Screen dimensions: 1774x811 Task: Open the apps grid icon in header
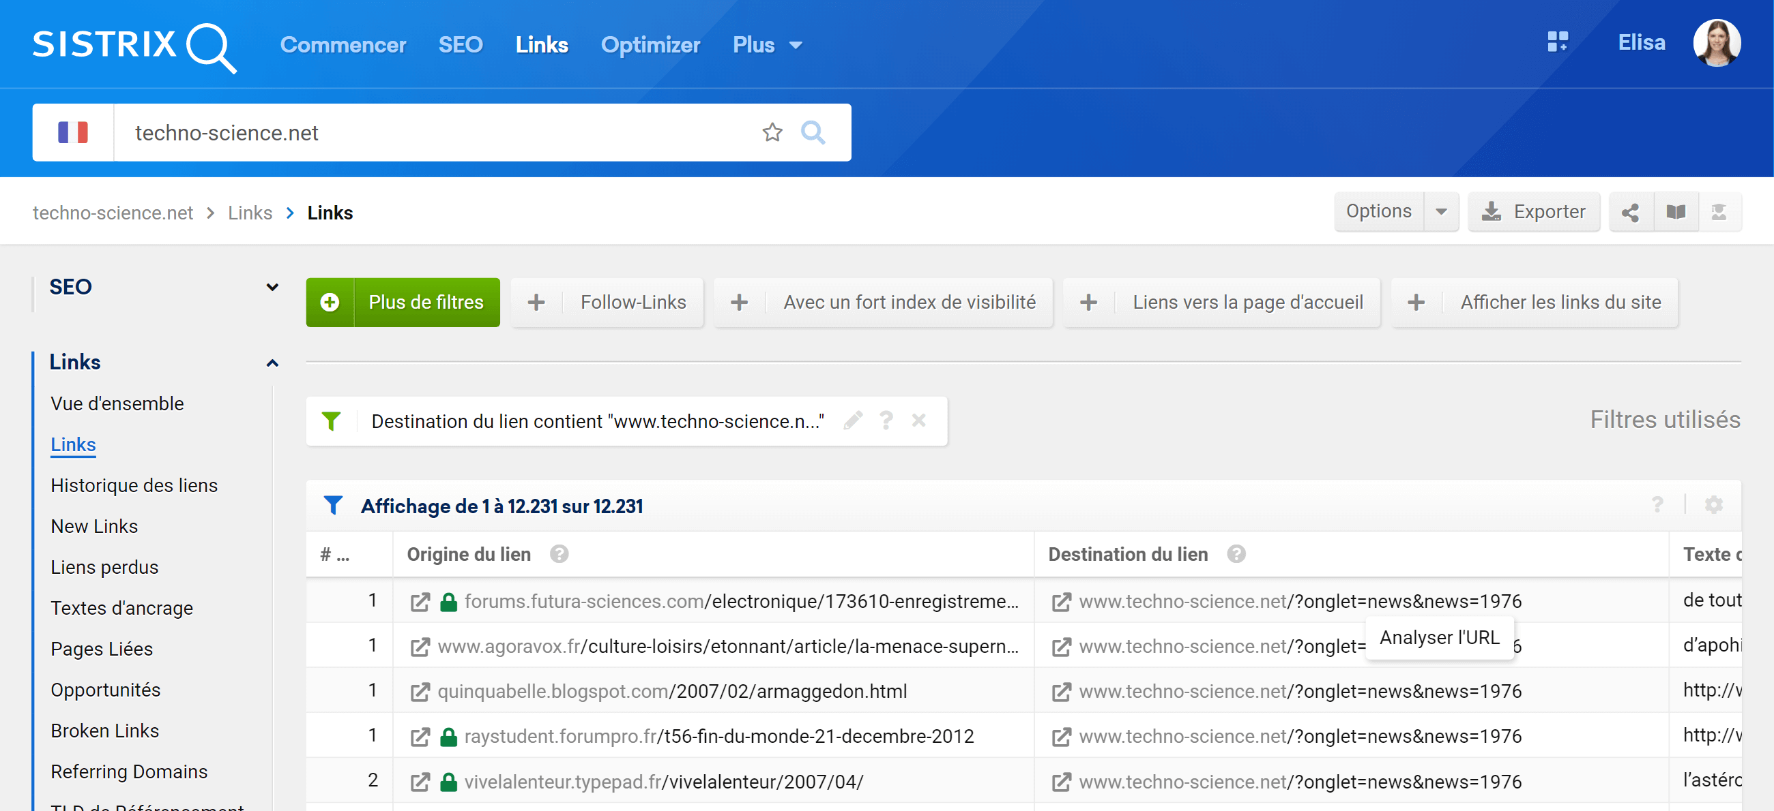click(1557, 42)
